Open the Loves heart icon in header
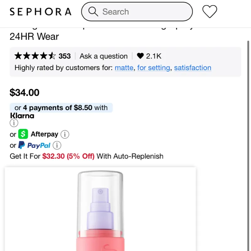The image size is (251, 251). point(210,12)
